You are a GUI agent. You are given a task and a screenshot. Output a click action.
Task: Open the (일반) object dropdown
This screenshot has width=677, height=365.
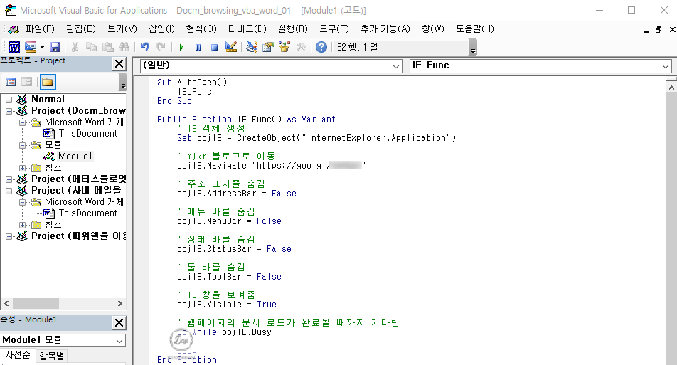[396, 66]
